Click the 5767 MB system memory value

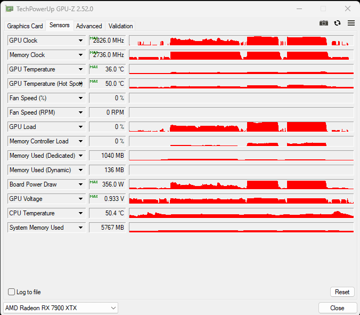click(x=108, y=228)
